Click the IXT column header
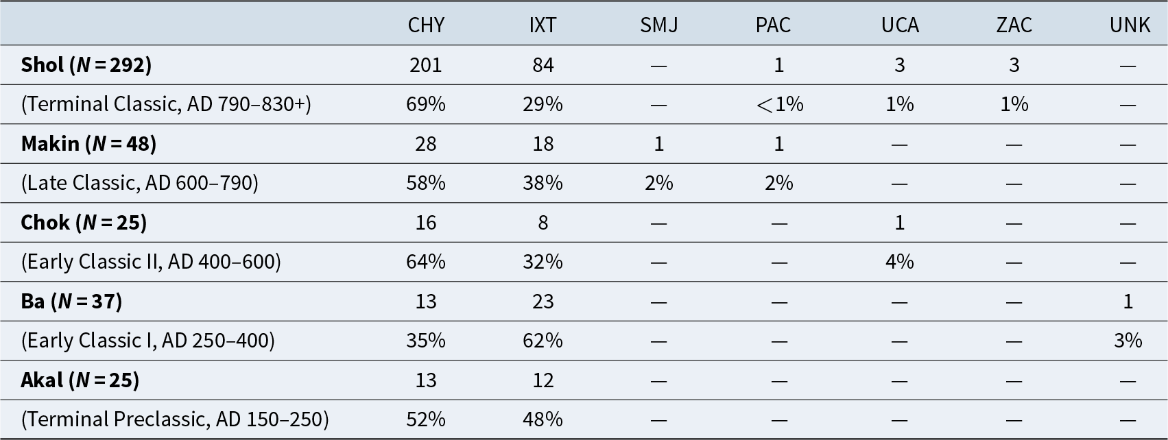Viewport: 1168px width, 440px height. click(543, 25)
